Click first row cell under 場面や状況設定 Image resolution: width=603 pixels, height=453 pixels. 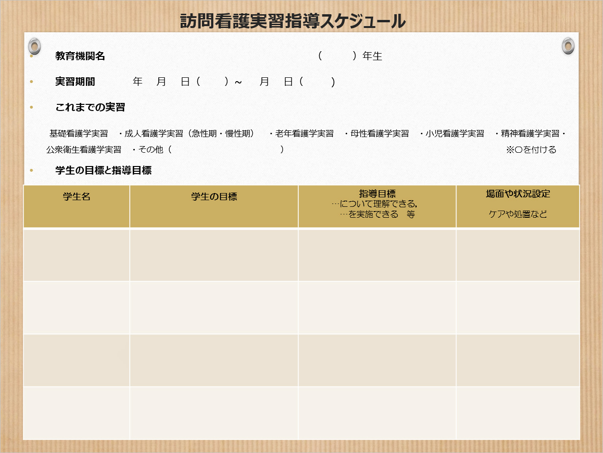click(x=518, y=255)
